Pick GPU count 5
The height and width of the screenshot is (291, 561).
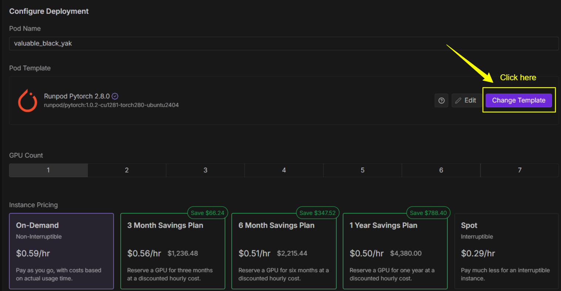coord(363,170)
